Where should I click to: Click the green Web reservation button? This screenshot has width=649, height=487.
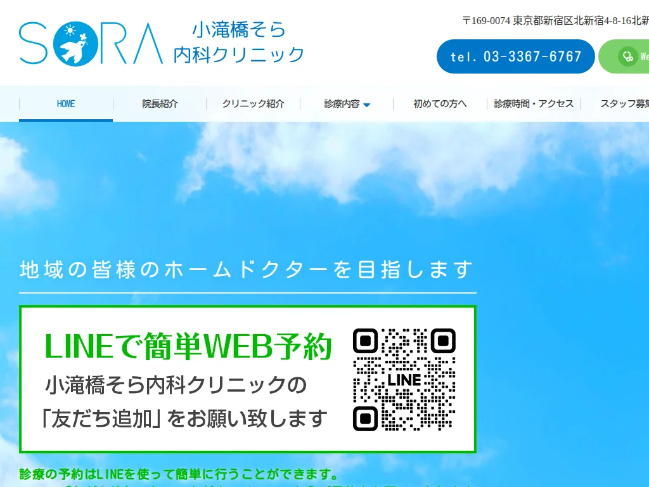(x=624, y=56)
